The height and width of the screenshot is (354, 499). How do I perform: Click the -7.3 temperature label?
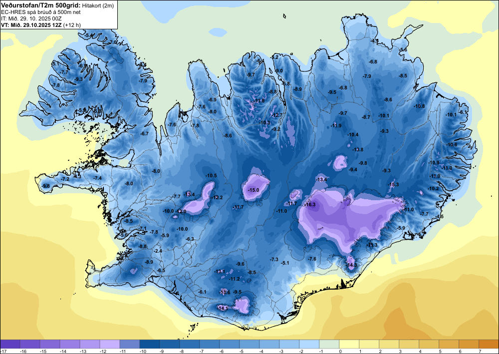[274, 260]
